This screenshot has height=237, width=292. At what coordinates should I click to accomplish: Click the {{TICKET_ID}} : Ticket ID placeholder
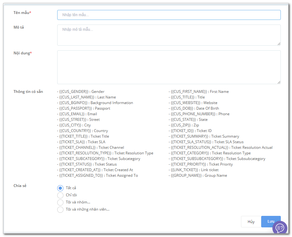pos(190,130)
